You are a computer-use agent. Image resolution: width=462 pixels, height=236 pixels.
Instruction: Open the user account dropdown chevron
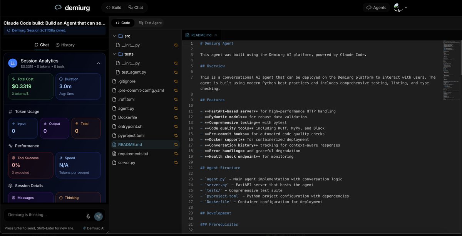(x=406, y=7)
